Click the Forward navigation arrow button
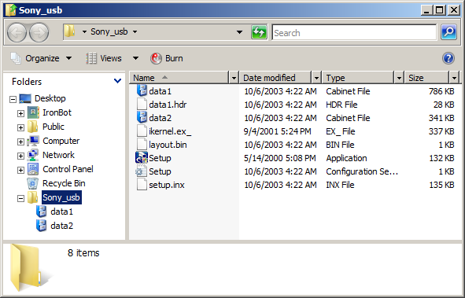 click(x=39, y=32)
